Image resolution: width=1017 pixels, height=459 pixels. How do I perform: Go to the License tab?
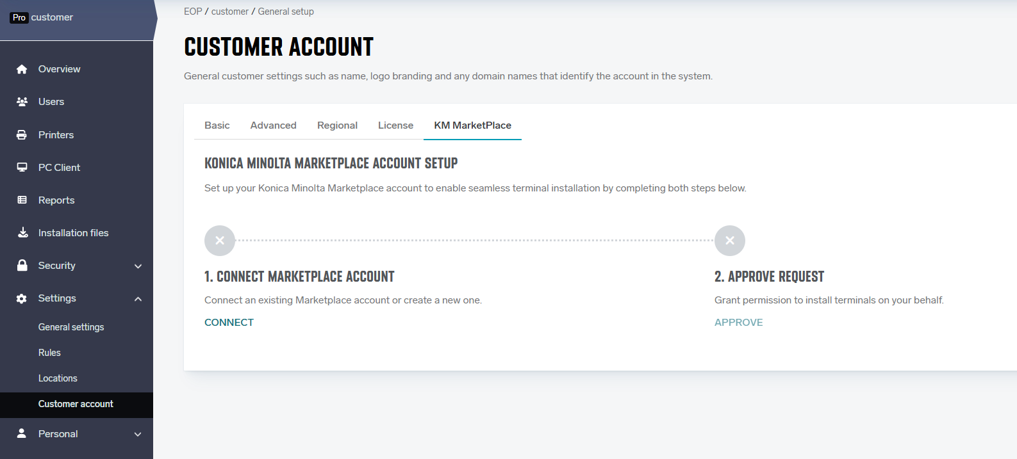[x=395, y=125]
